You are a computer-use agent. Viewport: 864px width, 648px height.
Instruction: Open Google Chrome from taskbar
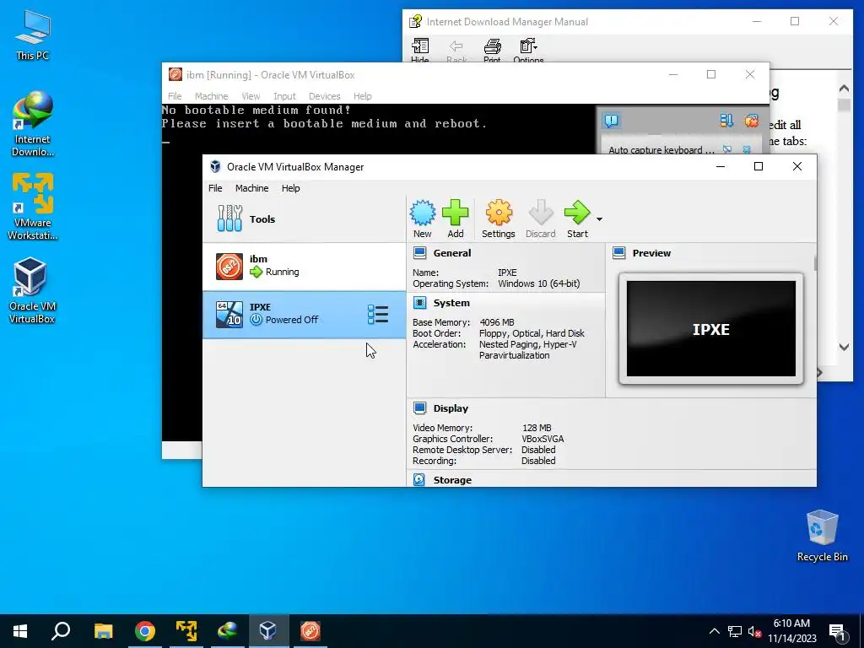[x=145, y=631]
